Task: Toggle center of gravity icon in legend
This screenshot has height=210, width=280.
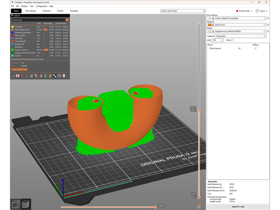Action: (x=55, y=76)
